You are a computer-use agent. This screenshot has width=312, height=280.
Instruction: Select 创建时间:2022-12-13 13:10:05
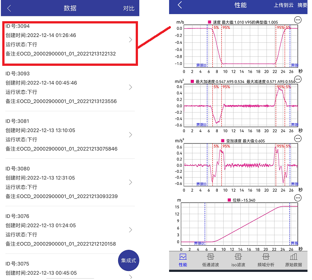point(41,130)
